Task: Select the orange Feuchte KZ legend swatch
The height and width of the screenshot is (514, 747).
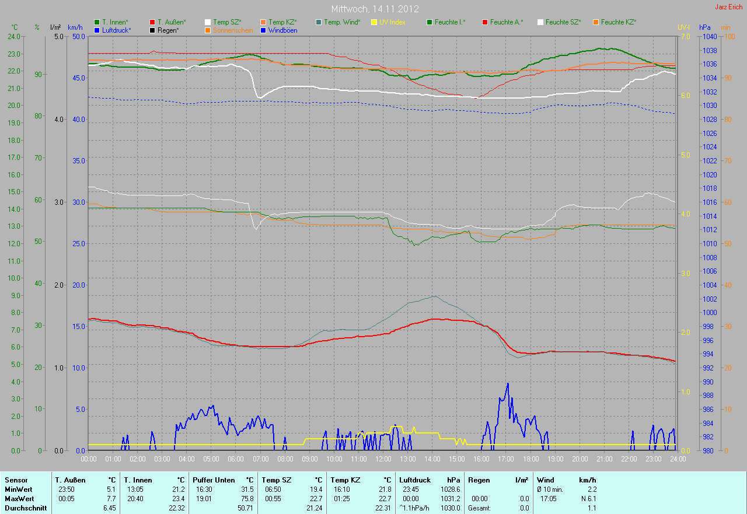Action: click(x=596, y=22)
